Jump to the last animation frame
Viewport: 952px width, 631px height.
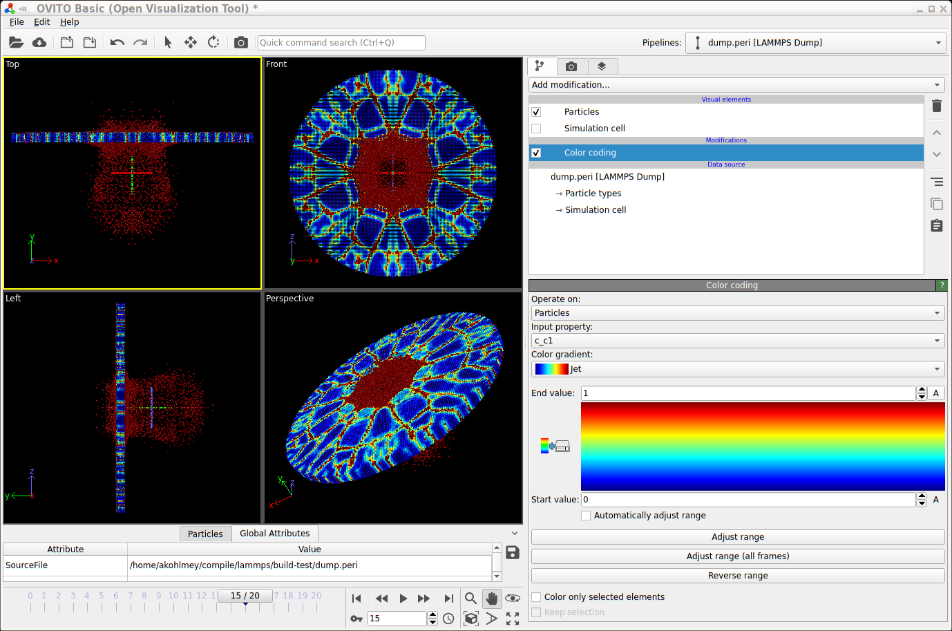(448, 599)
